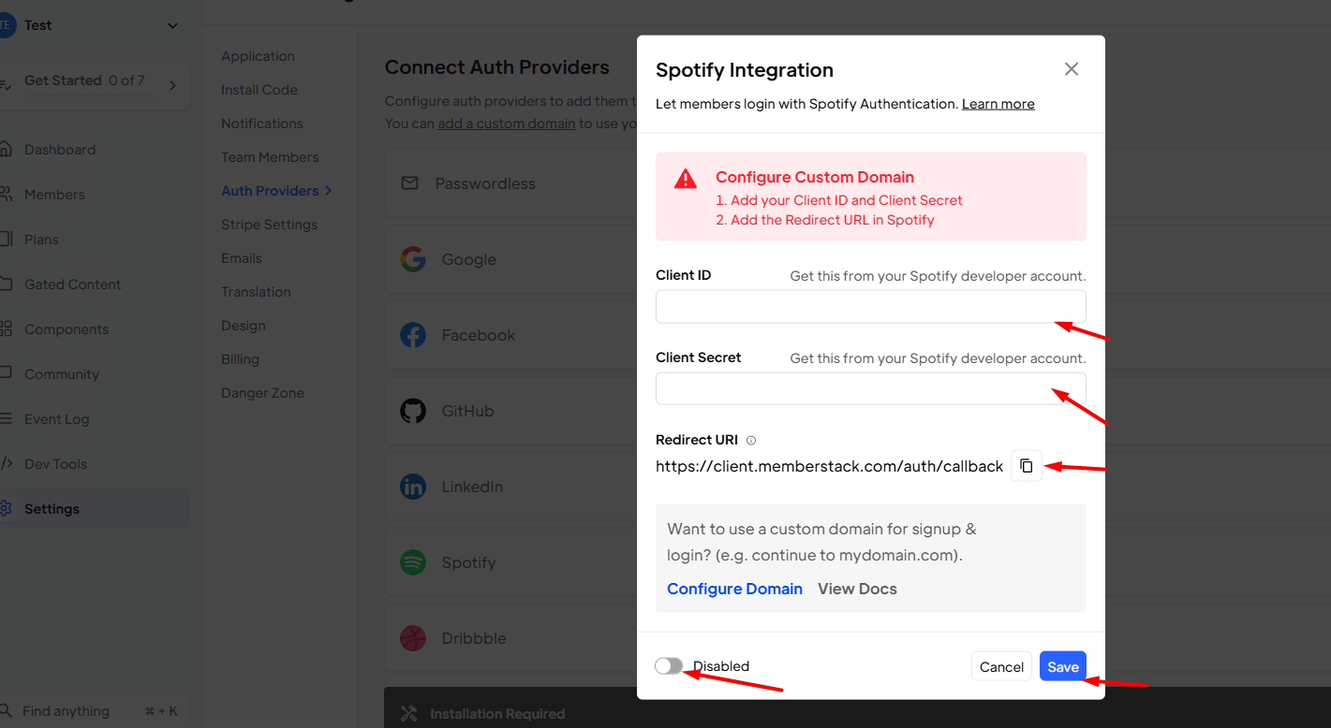Click the Redirect URI info icon
The width and height of the screenshot is (1331, 728).
coord(751,441)
